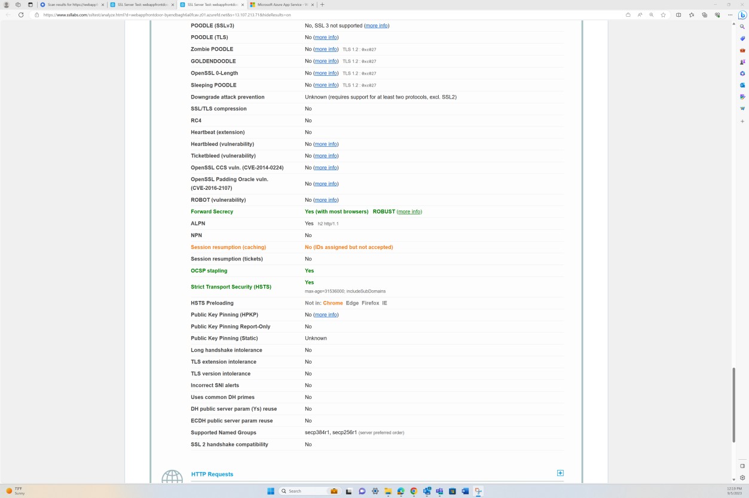Image resolution: width=749 pixels, height=498 pixels.
Task: Open the Settings and more menu
Action: pos(730,15)
